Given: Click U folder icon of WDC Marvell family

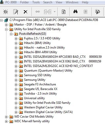Looking at the screenshot, I should click(11, 121).
